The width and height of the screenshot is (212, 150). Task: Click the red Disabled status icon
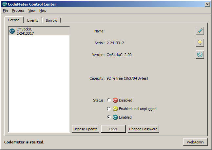pyautogui.click(x=115, y=100)
